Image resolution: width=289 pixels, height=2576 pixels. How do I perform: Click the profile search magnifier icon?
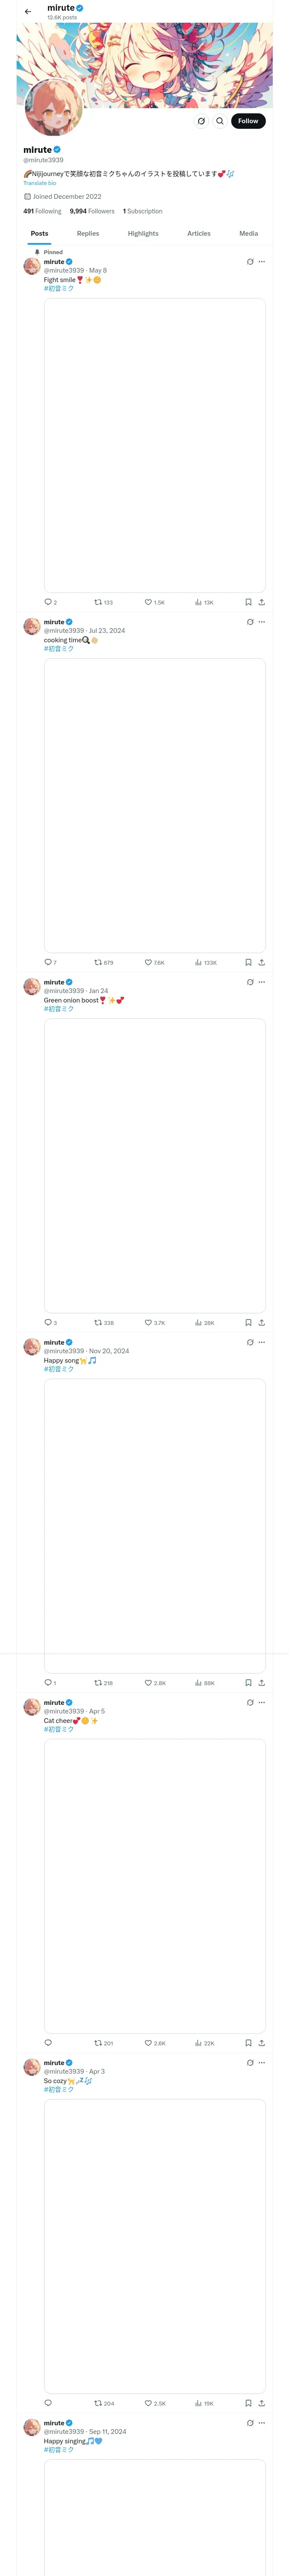click(220, 121)
